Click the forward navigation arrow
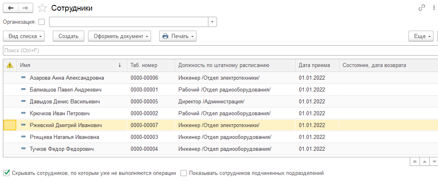The height and width of the screenshot is (181, 438). [25, 8]
